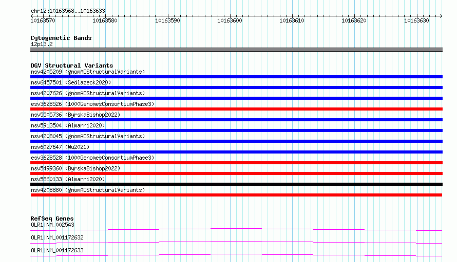Viewport: 457px width, 262px height.
Task: Click the blue bar for nsv6457501
Action: coord(236,88)
